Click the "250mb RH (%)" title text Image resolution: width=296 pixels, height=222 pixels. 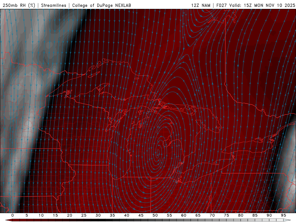click(19, 5)
